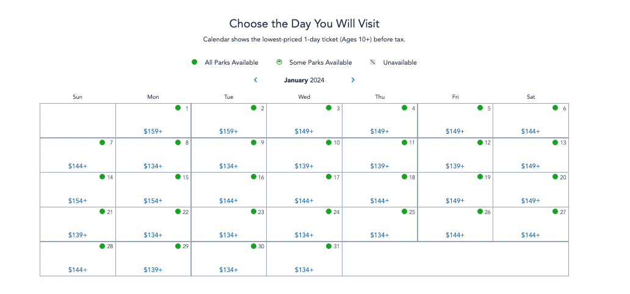Select Monday January 15 date cell

pyautogui.click(x=153, y=190)
